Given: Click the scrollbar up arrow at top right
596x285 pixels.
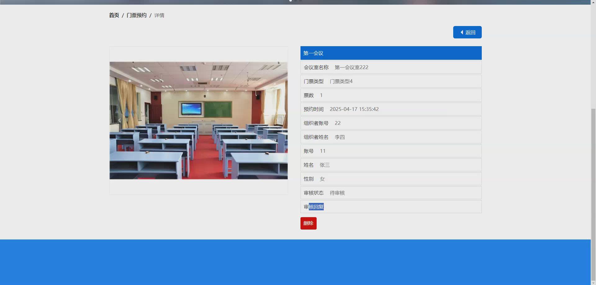Looking at the screenshot, I should tap(593, 2).
